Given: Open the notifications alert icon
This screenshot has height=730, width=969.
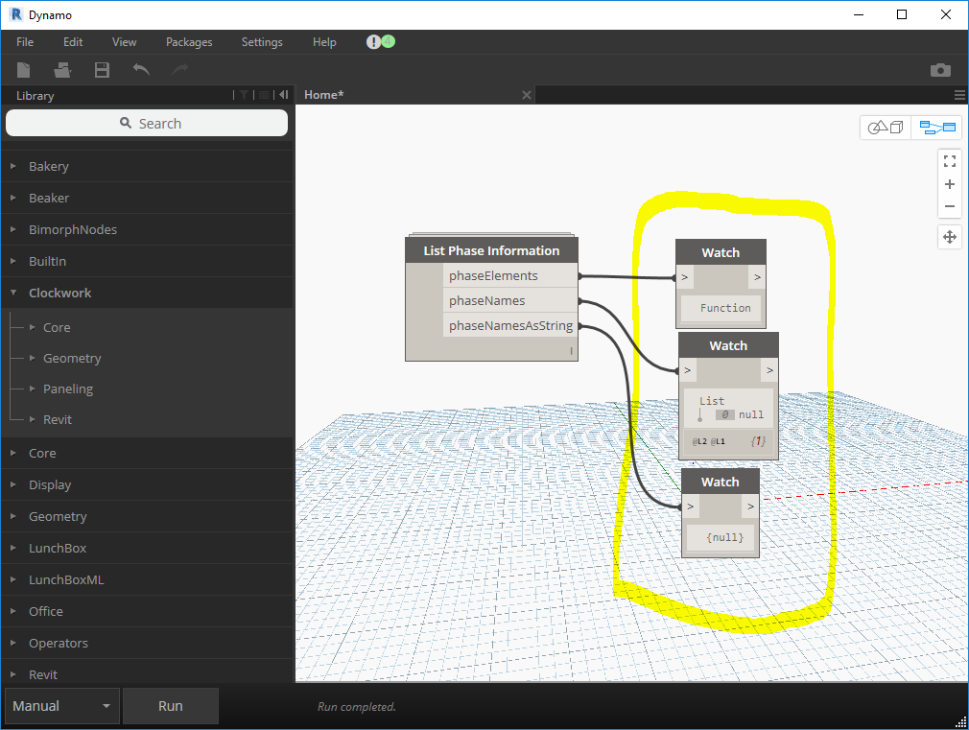Looking at the screenshot, I should coord(373,42).
